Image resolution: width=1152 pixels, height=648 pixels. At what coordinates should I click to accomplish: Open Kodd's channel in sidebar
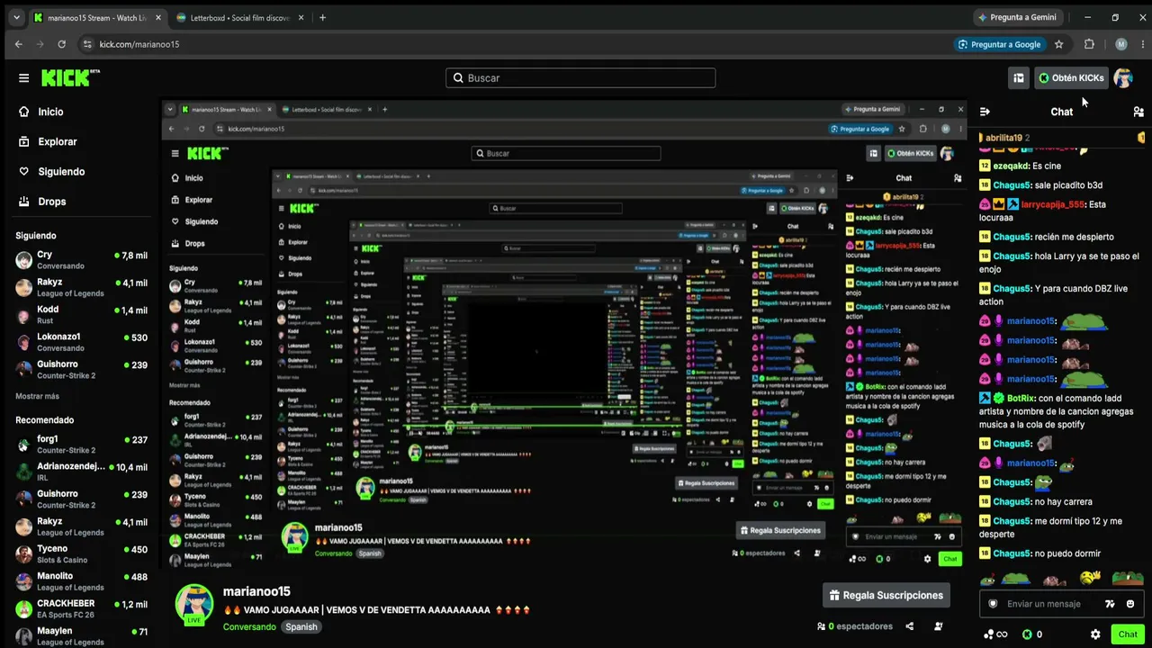tap(81, 315)
